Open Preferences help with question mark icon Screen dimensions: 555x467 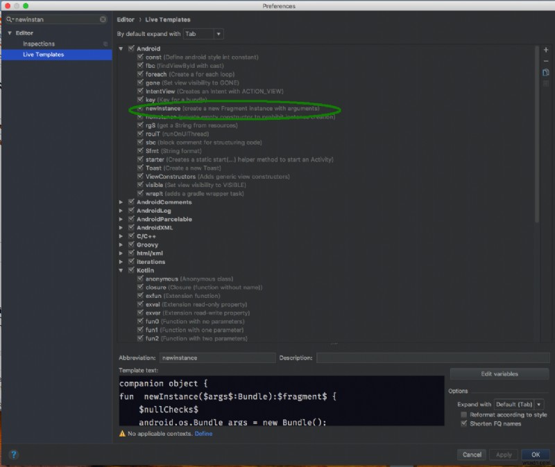[x=12, y=455]
